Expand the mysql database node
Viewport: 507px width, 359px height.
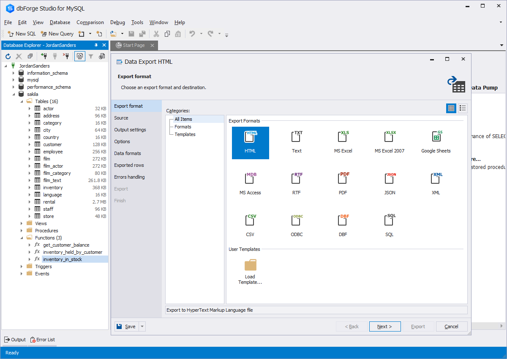click(13, 80)
